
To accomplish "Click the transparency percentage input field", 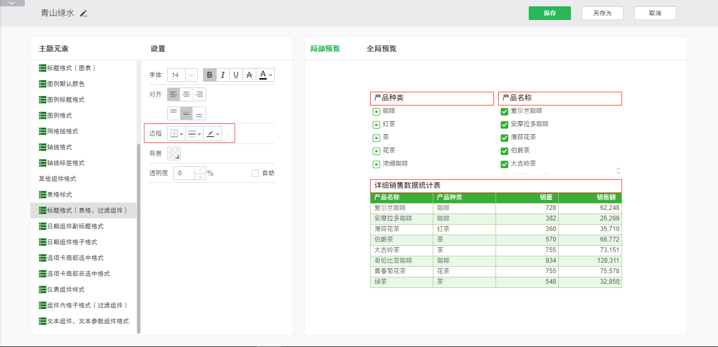I will click(184, 173).
